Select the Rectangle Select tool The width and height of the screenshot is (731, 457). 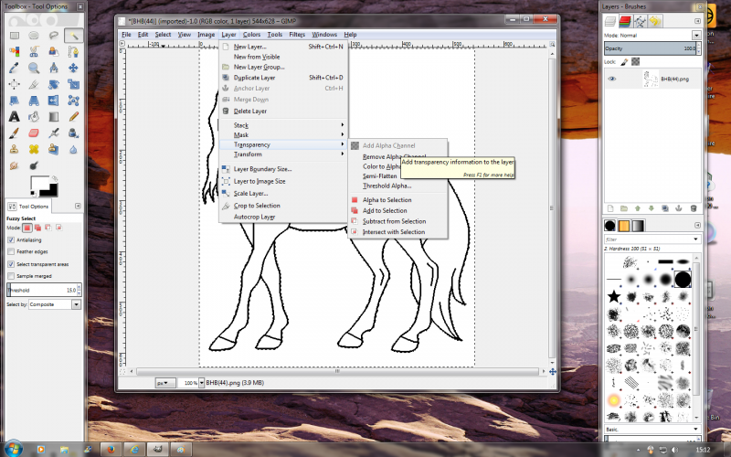(15, 36)
